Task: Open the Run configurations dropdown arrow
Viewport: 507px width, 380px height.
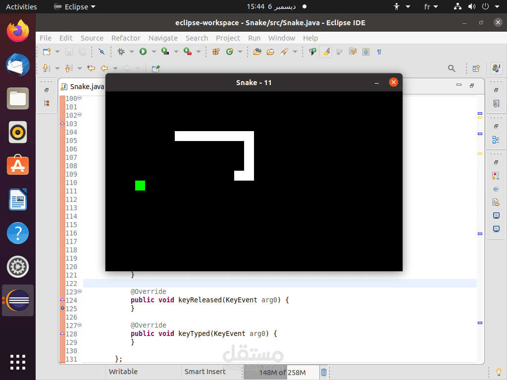Action: (154, 51)
